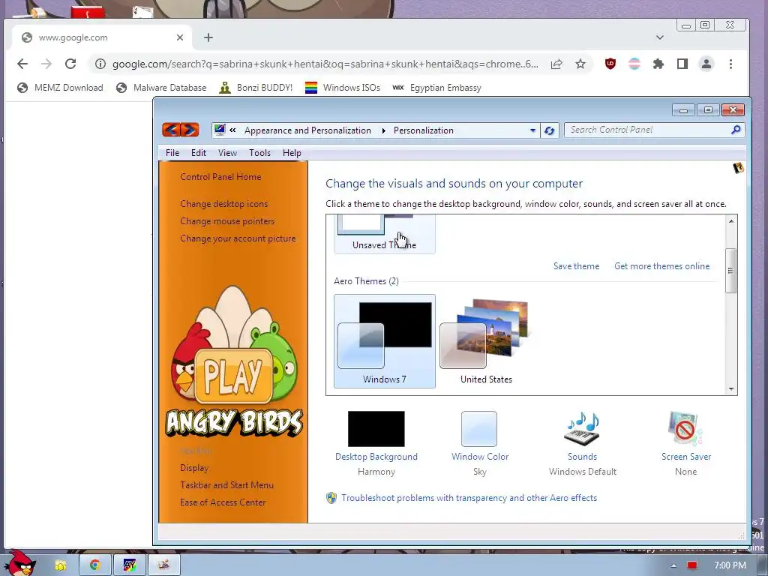
Task: Open the View menu
Action: click(x=227, y=153)
